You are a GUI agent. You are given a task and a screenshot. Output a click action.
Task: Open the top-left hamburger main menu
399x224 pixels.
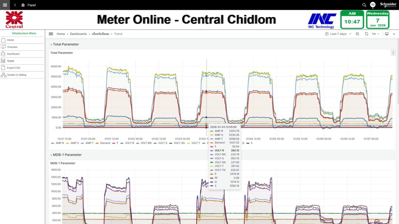5,5
